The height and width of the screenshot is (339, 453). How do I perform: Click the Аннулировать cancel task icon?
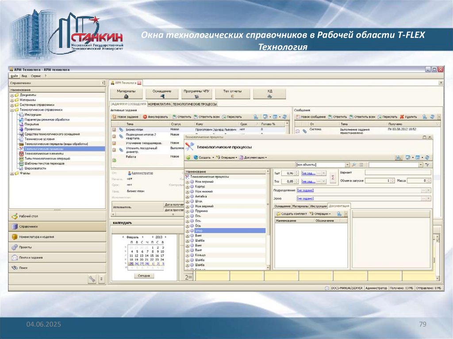[145, 117]
